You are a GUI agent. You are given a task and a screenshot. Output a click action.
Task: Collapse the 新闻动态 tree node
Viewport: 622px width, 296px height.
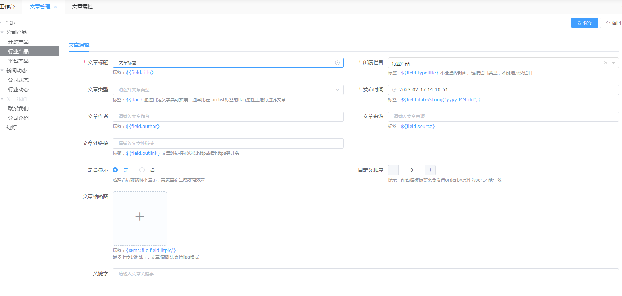[x=2, y=70]
